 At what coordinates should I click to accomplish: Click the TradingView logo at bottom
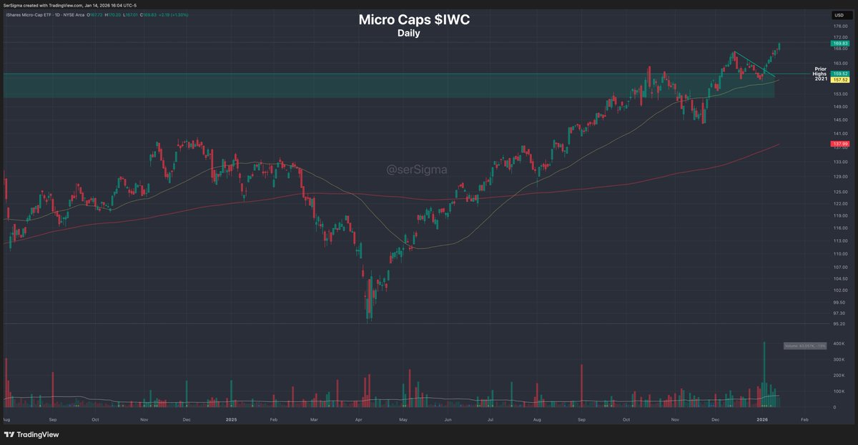tap(31, 434)
